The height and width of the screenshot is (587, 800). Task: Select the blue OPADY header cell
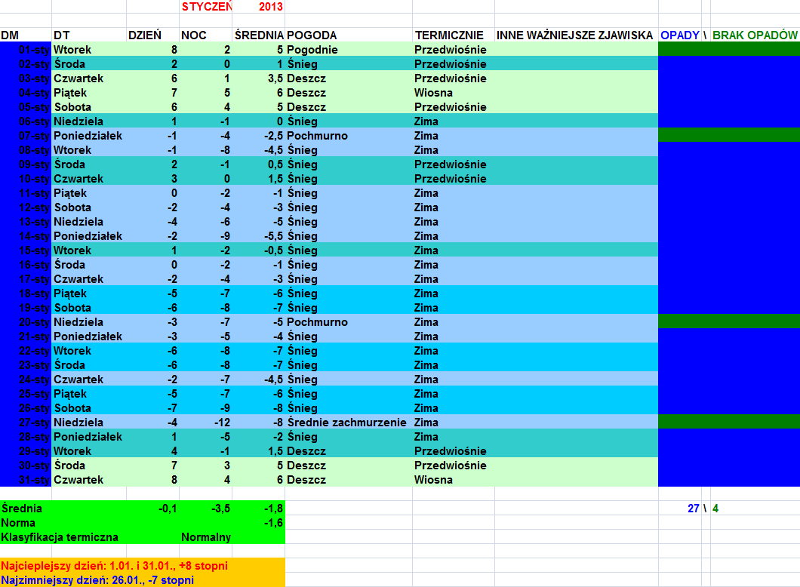[x=679, y=35]
